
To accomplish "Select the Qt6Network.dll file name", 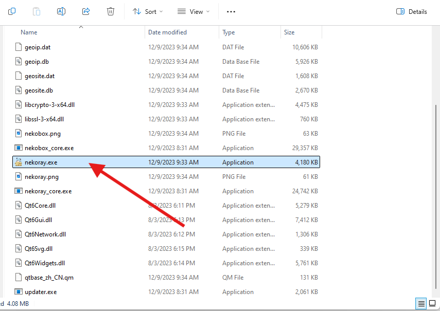I will pyautogui.click(x=45, y=234).
